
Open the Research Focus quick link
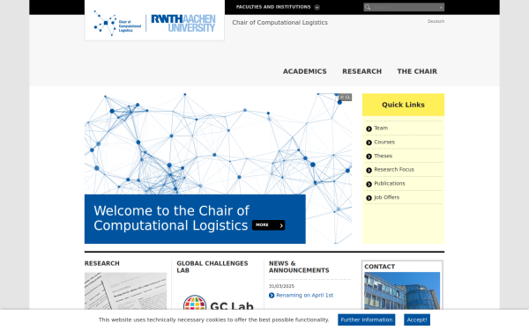(x=394, y=169)
